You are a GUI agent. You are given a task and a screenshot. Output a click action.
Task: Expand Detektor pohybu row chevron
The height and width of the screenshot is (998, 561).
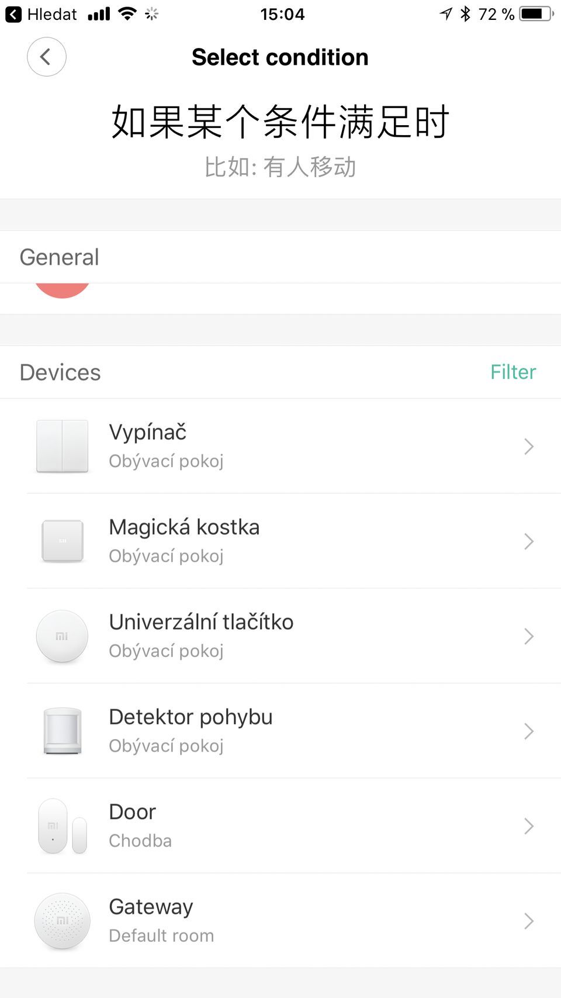click(529, 731)
